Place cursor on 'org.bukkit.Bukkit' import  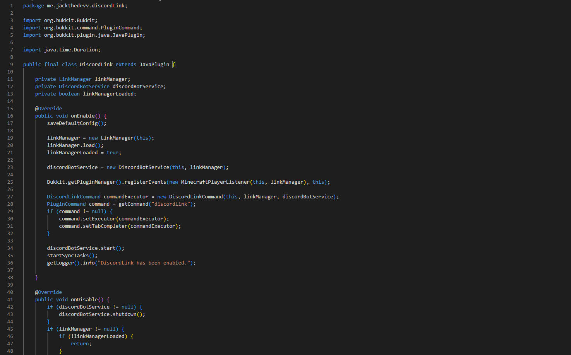[x=69, y=20]
